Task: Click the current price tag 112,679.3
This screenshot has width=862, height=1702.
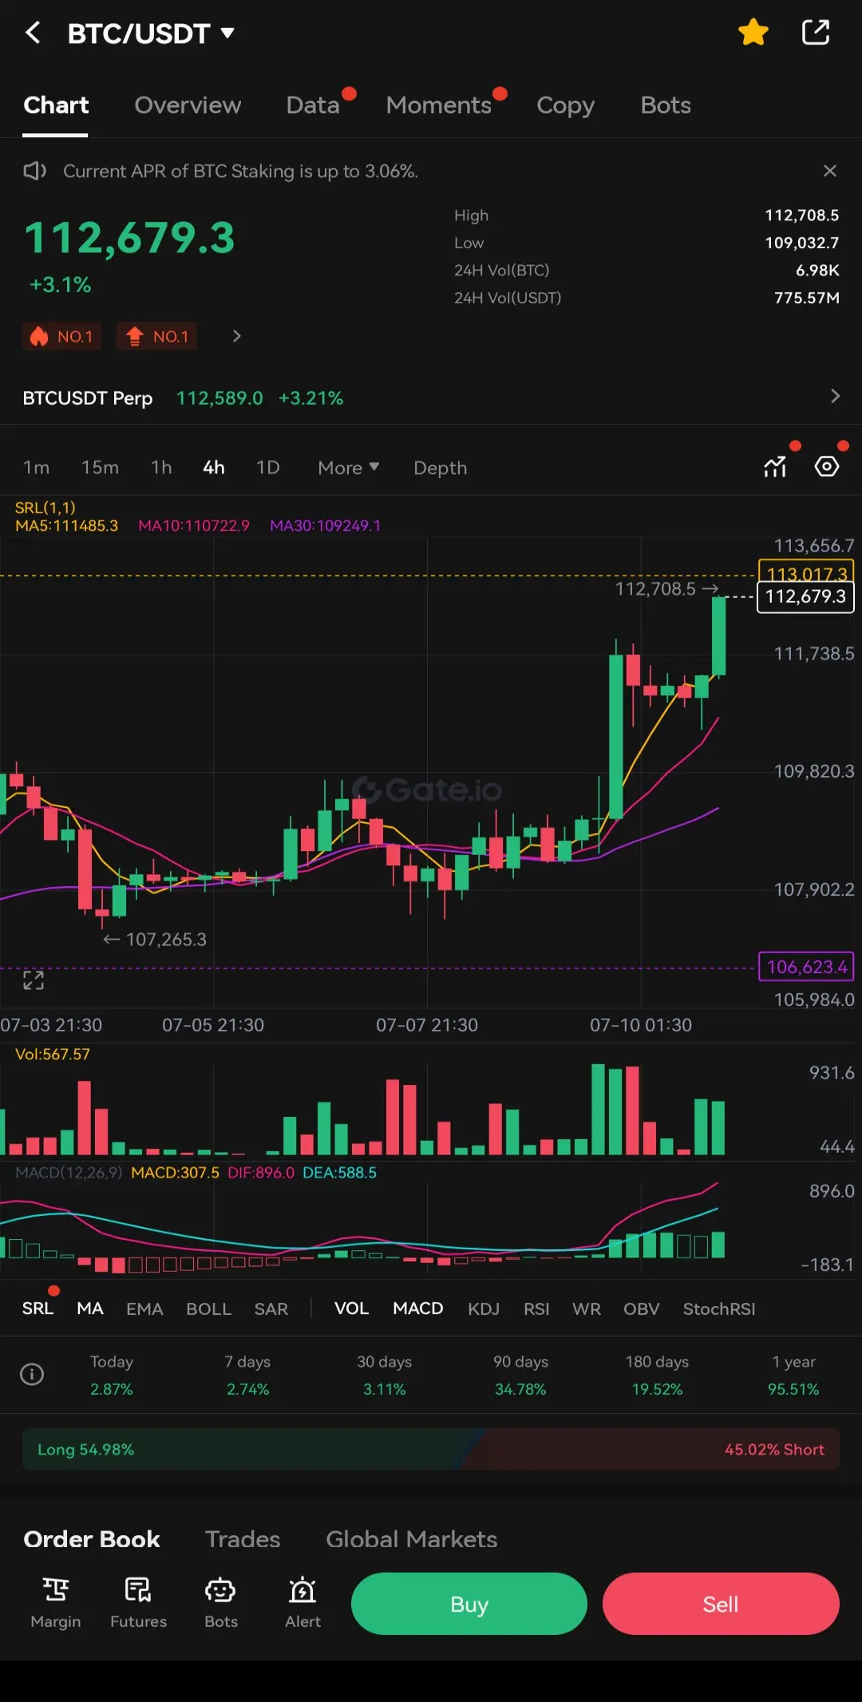Action: click(x=805, y=596)
